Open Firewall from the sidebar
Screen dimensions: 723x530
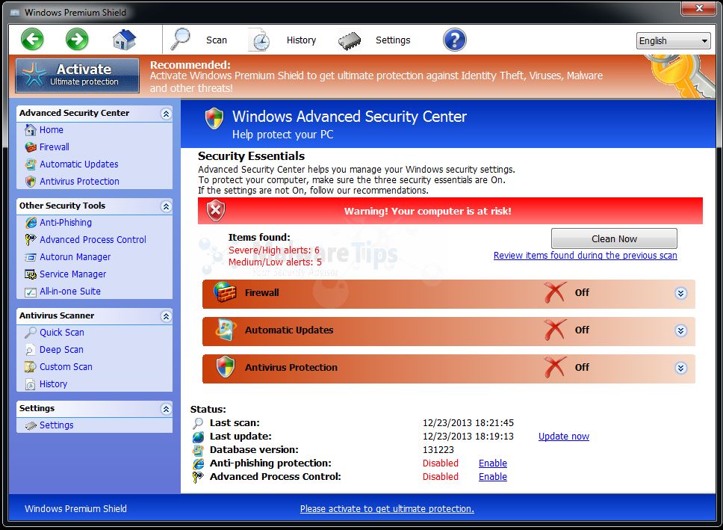click(55, 147)
